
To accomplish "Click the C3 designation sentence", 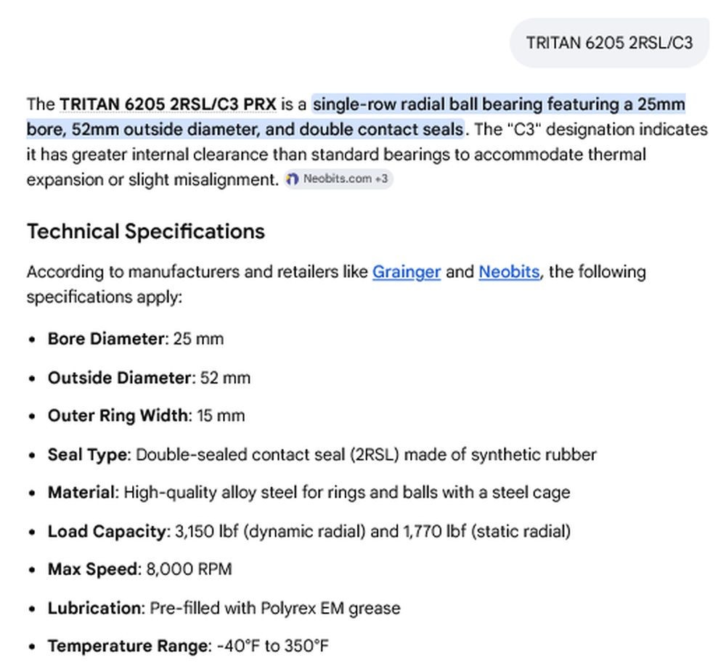I will (x=367, y=154).
